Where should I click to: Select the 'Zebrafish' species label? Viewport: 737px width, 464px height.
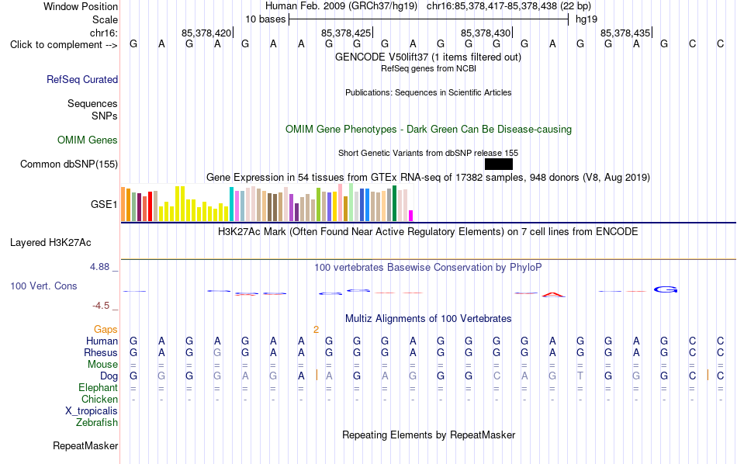[x=97, y=423]
